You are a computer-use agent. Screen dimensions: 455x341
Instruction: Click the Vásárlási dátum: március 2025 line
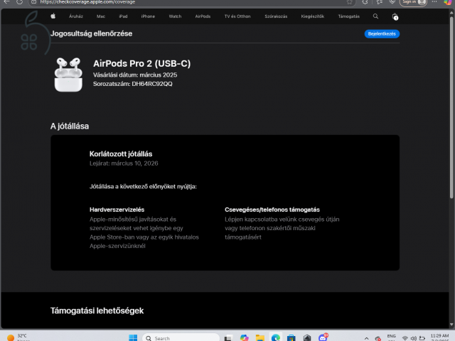(135, 75)
